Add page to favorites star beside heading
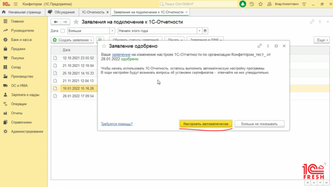 (x=76, y=22)
